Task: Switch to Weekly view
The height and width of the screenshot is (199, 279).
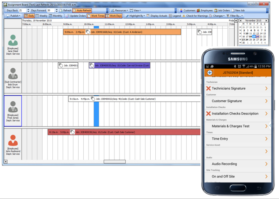Action: point(42,16)
